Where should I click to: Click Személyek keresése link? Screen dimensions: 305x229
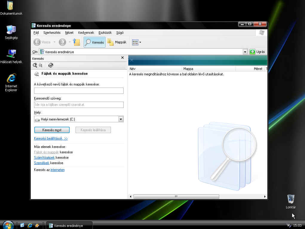[x=42, y=163]
